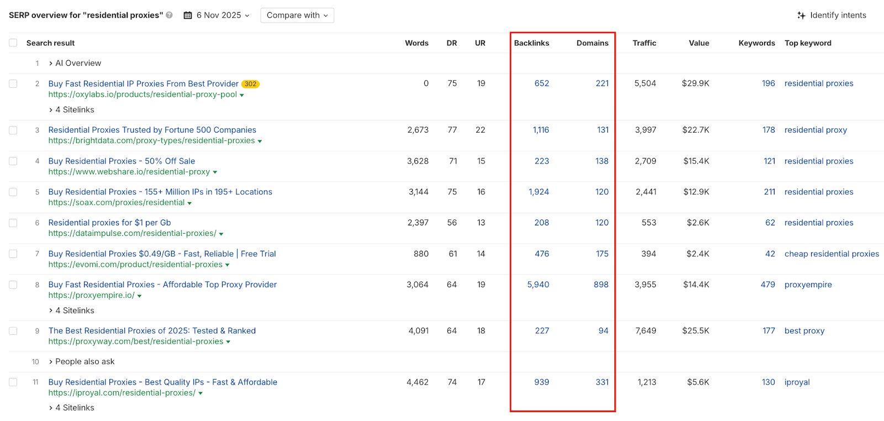Click the 302 redirect badge on the oxylabs result
This screenshot has height=421, width=884.
[x=250, y=84]
